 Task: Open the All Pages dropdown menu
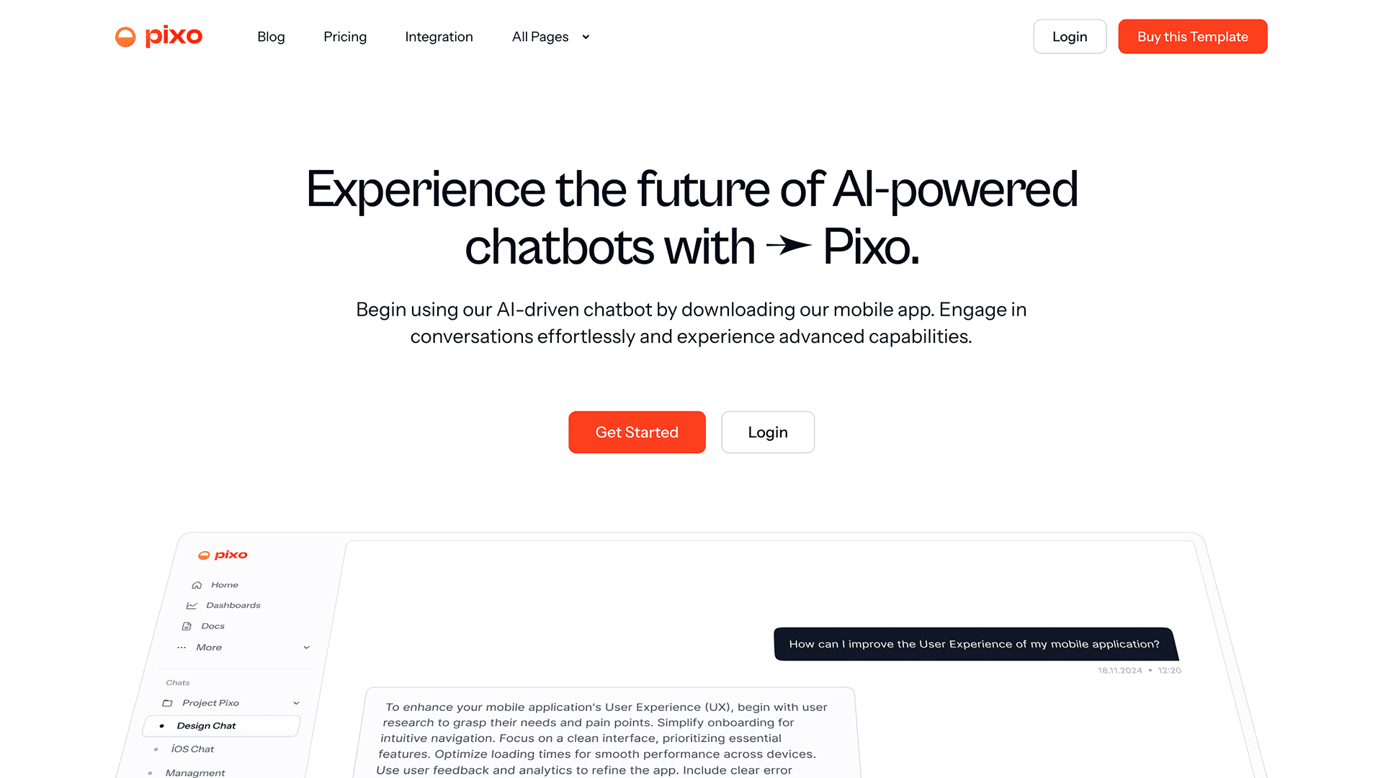click(552, 36)
